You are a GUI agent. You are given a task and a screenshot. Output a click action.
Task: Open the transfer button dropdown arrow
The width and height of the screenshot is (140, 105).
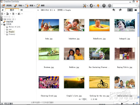[23, 6]
